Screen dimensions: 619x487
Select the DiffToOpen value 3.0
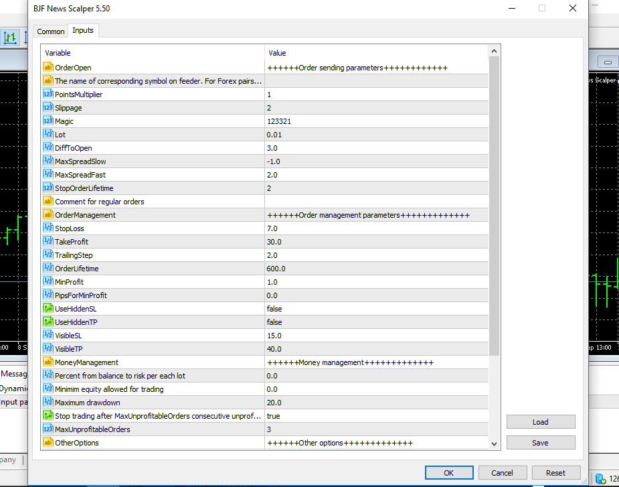pyautogui.click(x=377, y=148)
